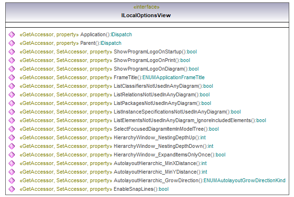Click the int type of HierarchyWindow_NestingDepthUp
Screen dimensions: 294x197
point(203,138)
